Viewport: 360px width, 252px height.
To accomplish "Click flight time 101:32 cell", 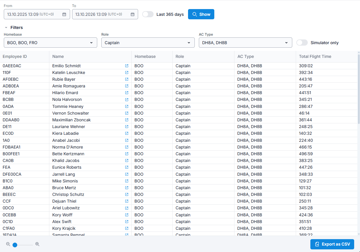I will pyautogui.click(x=326, y=188).
